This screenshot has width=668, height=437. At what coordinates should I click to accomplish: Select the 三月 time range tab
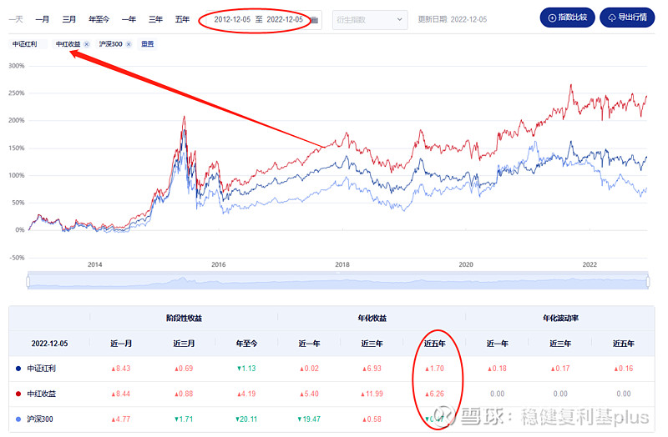pyautogui.click(x=69, y=19)
